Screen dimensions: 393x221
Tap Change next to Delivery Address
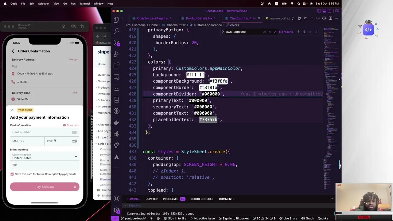click(73, 59)
